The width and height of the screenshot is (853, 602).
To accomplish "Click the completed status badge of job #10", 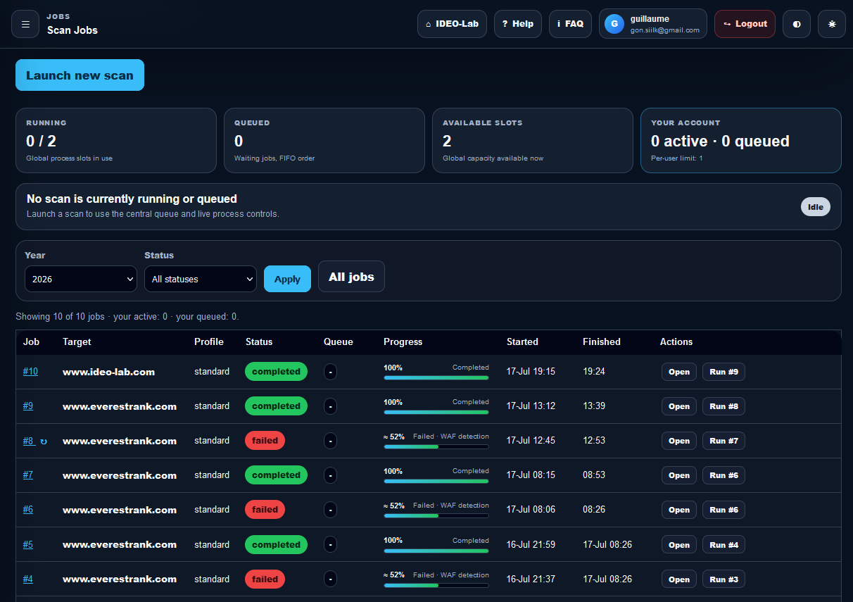I will [276, 371].
